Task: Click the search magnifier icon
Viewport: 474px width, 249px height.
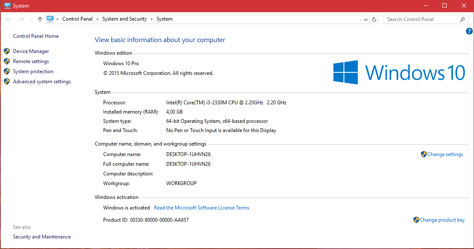Action: pos(462,19)
